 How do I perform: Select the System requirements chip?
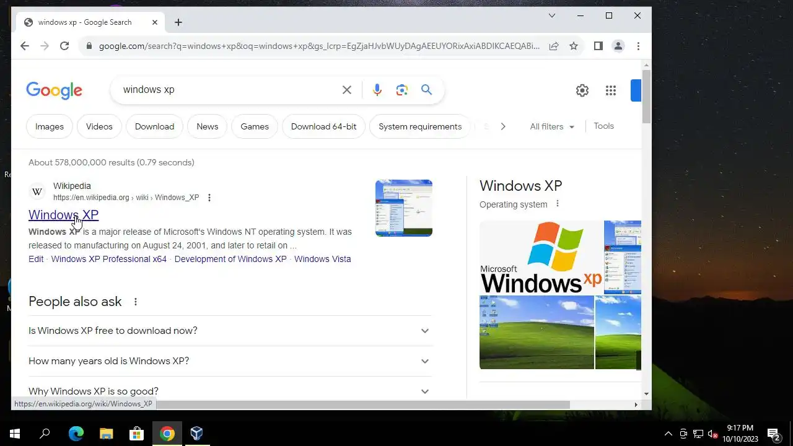[x=420, y=126]
